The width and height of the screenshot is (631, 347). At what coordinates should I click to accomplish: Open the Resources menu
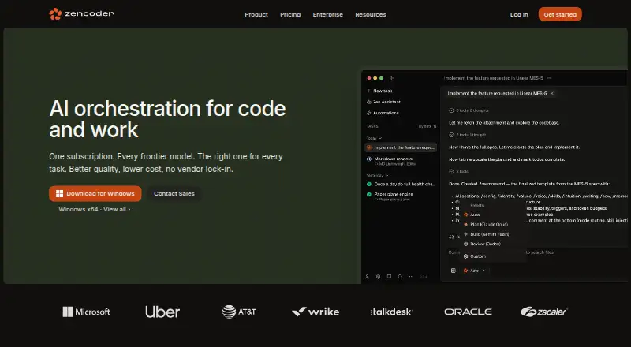370,14
